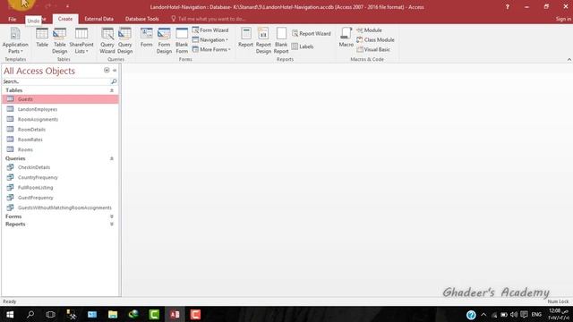
Task: Select the Guests table
Action: 60,99
